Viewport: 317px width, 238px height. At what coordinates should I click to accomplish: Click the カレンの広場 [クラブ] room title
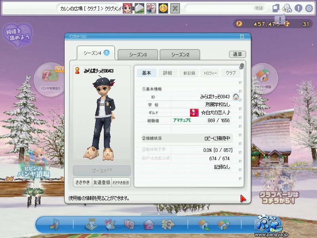80,8
